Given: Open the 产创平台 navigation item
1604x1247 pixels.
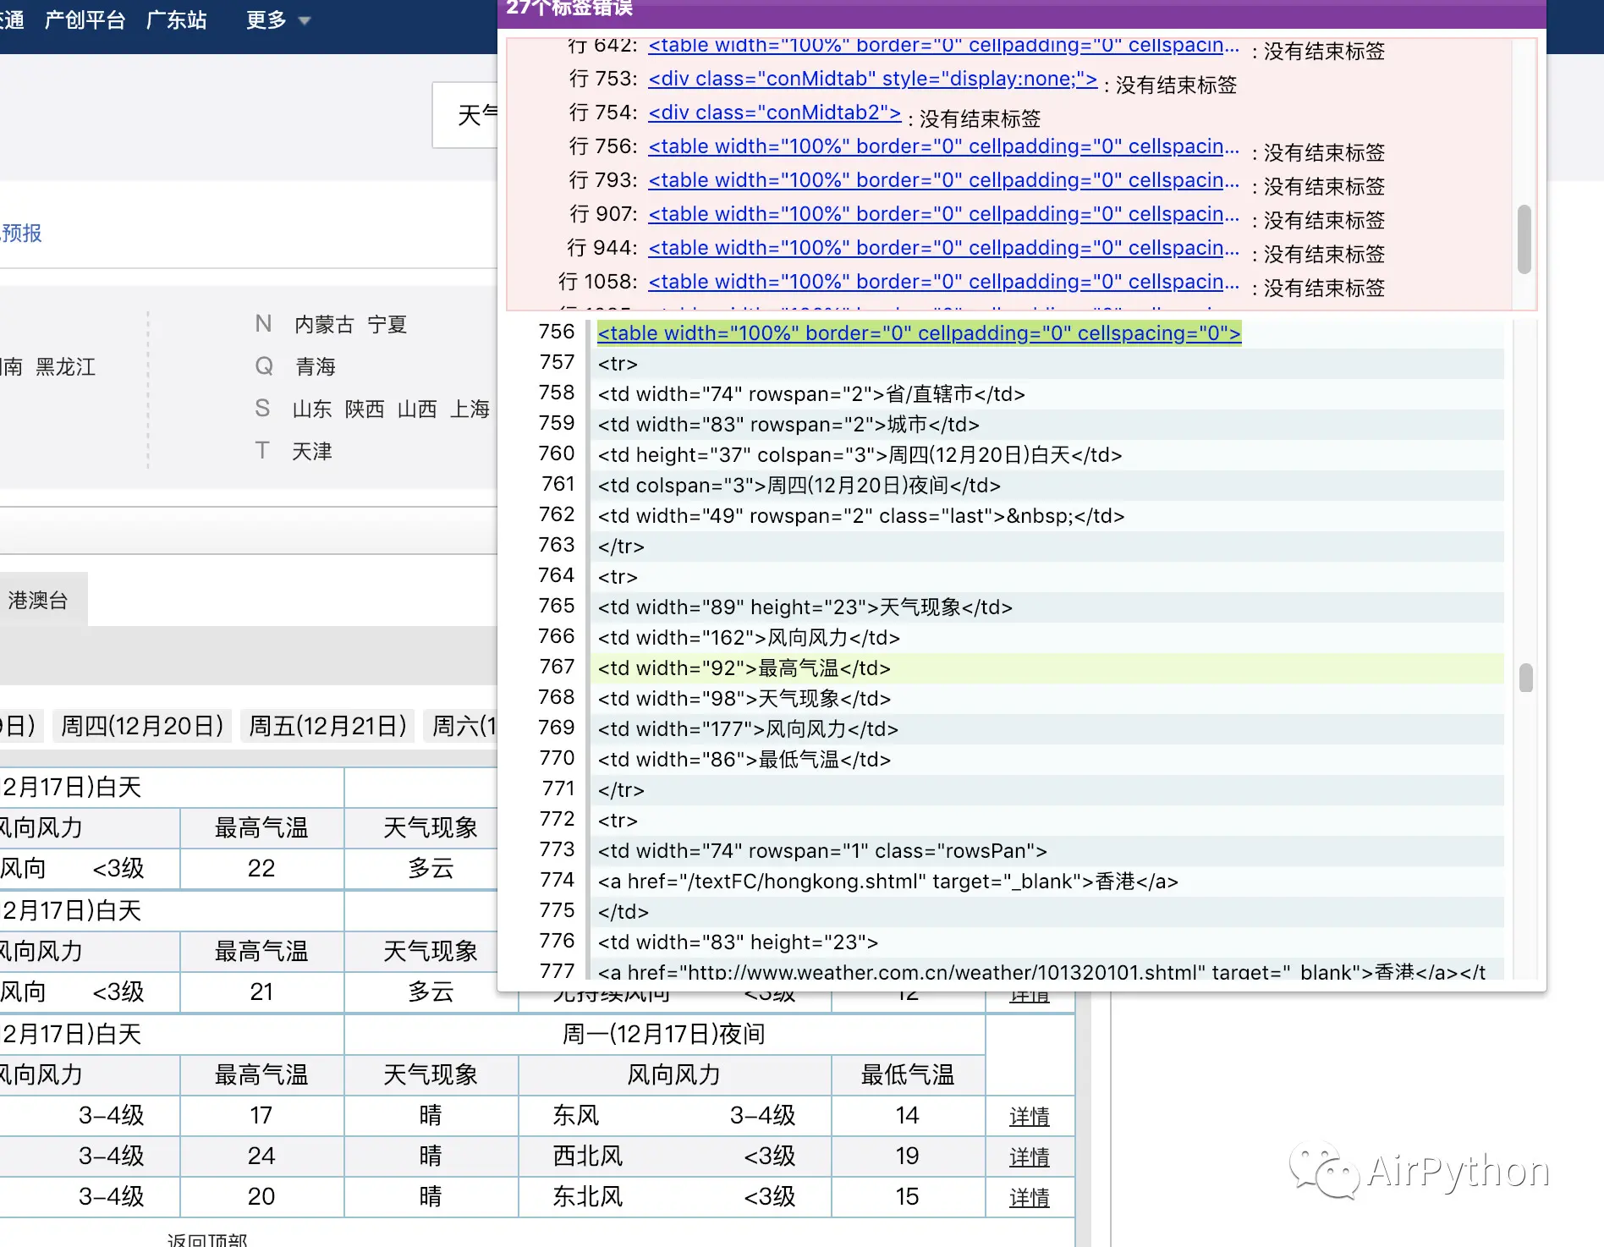Looking at the screenshot, I should (x=85, y=19).
